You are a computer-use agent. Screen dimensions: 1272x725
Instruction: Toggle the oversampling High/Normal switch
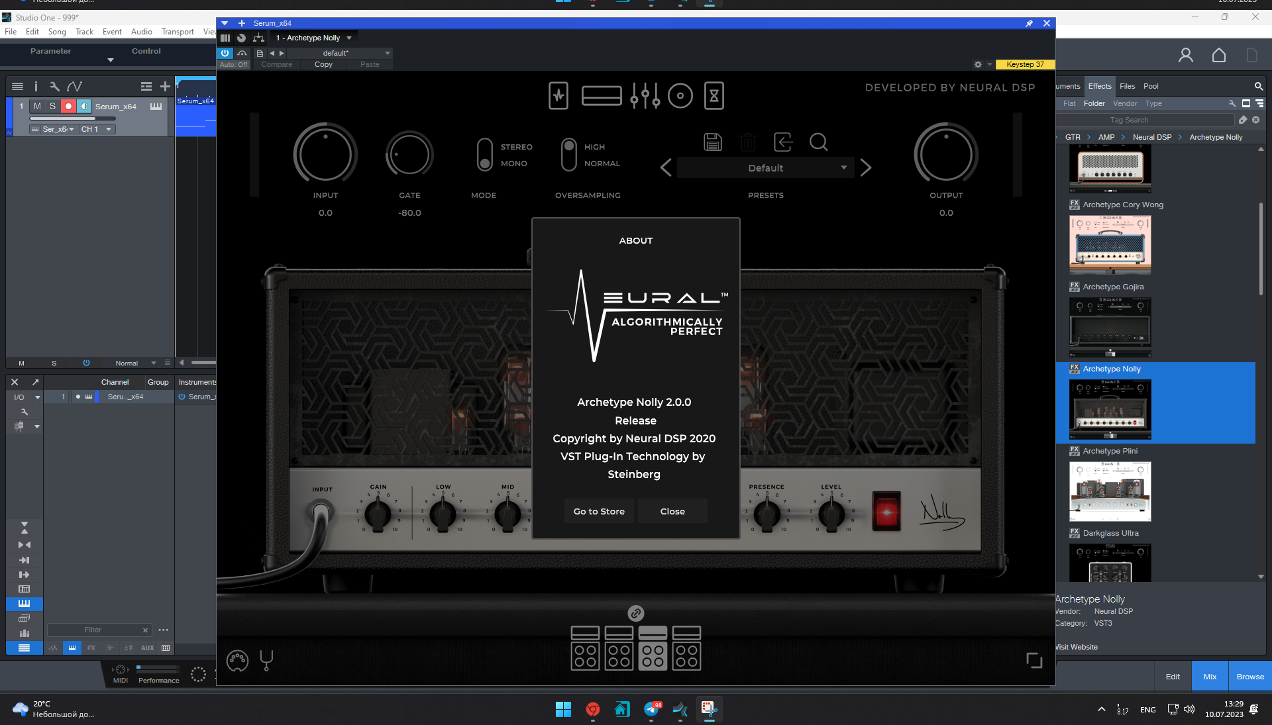pos(568,155)
